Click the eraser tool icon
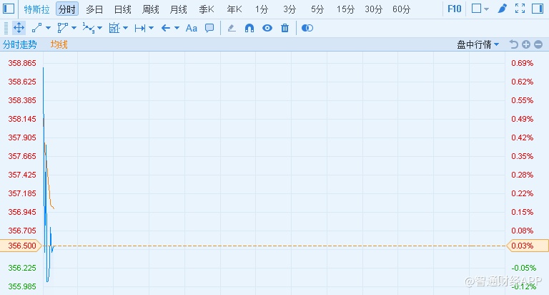The image size is (549, 295). pos(232,28)
